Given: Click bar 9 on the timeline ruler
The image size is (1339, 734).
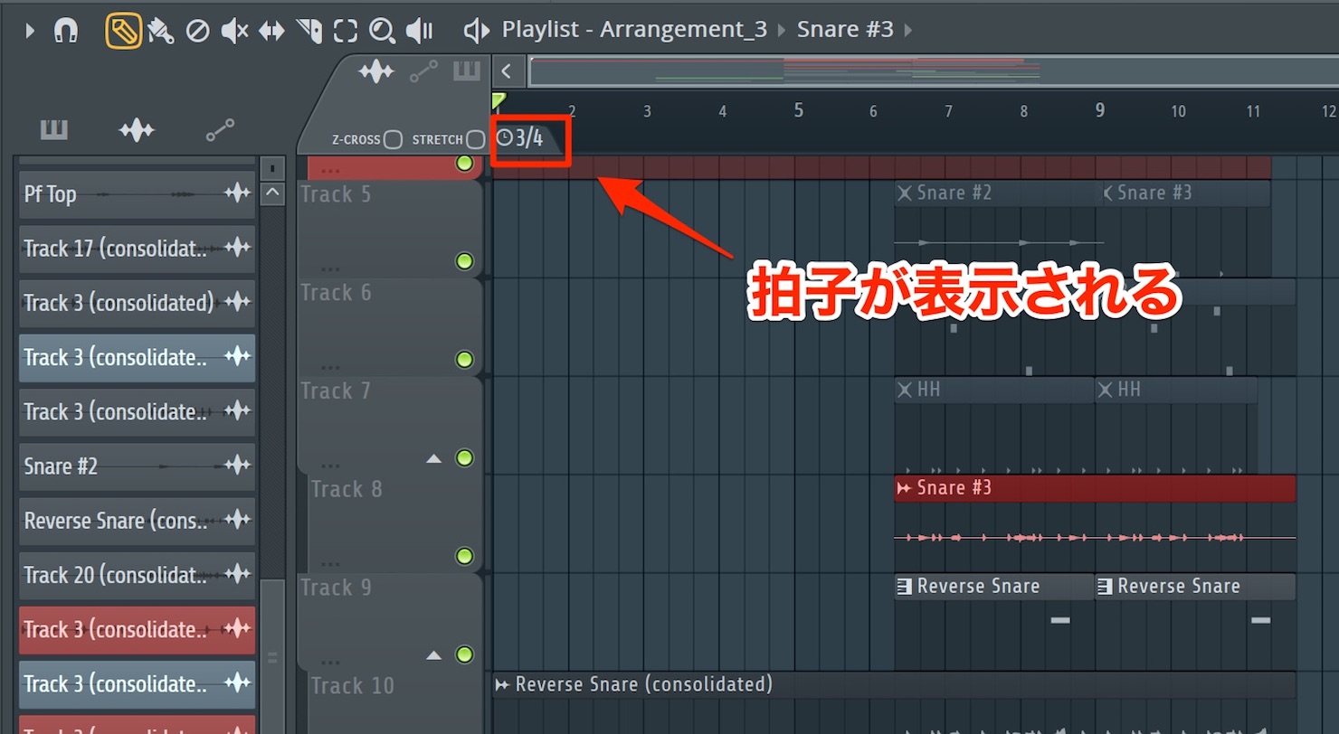Looking at the screenshot, I should pyautogui.click(x=1099, y=110).
